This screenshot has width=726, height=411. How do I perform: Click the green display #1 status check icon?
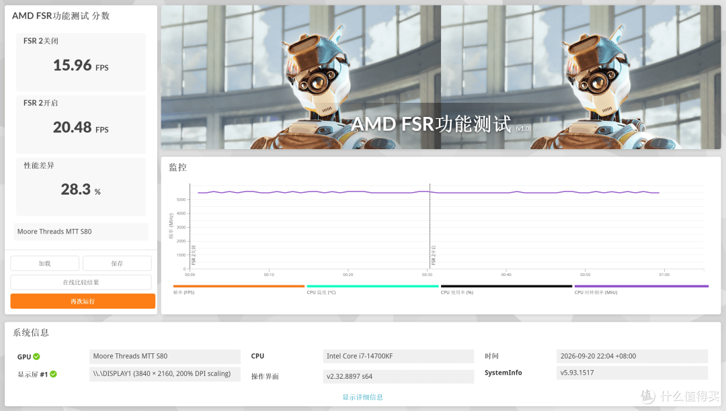[x=53, y=374]
